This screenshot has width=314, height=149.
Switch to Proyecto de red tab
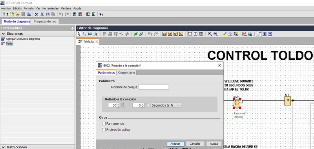(45, 22)
